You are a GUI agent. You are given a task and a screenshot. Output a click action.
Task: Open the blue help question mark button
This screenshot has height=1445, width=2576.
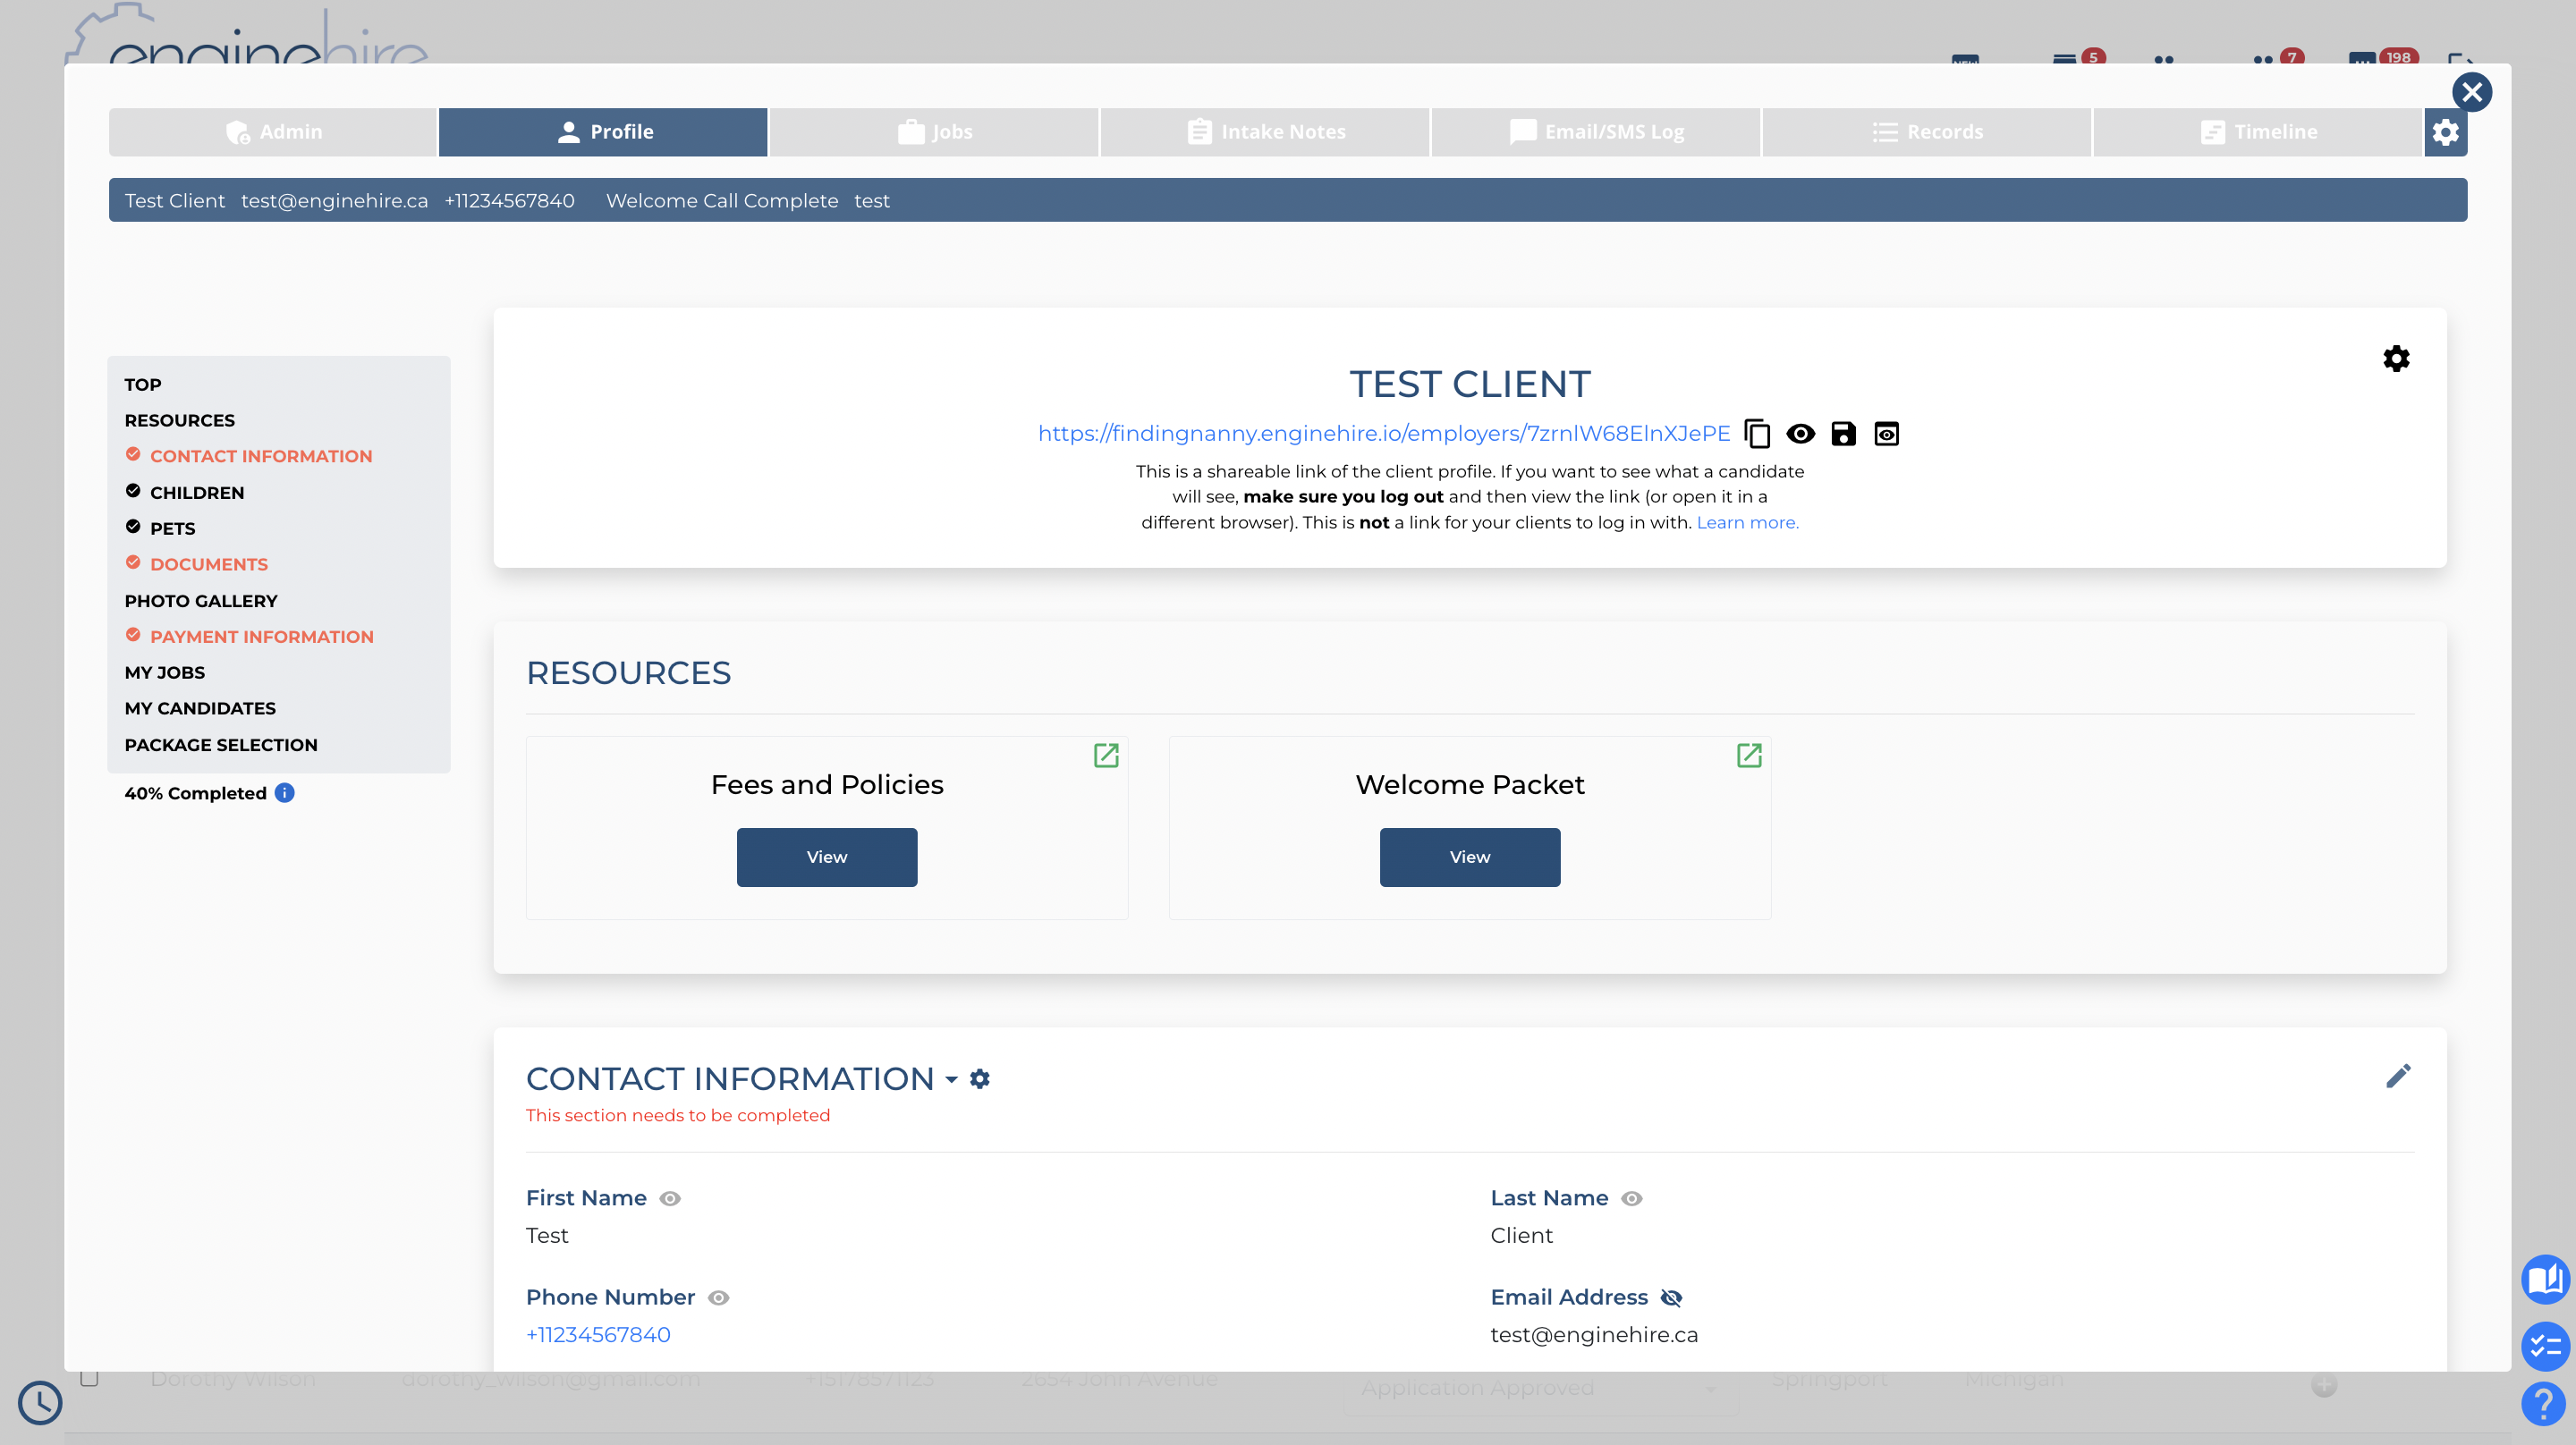click(x=2544, y=1404)
